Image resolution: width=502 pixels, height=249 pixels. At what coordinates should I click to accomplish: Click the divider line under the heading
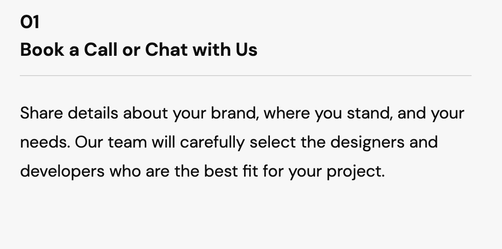click(245, 76)
